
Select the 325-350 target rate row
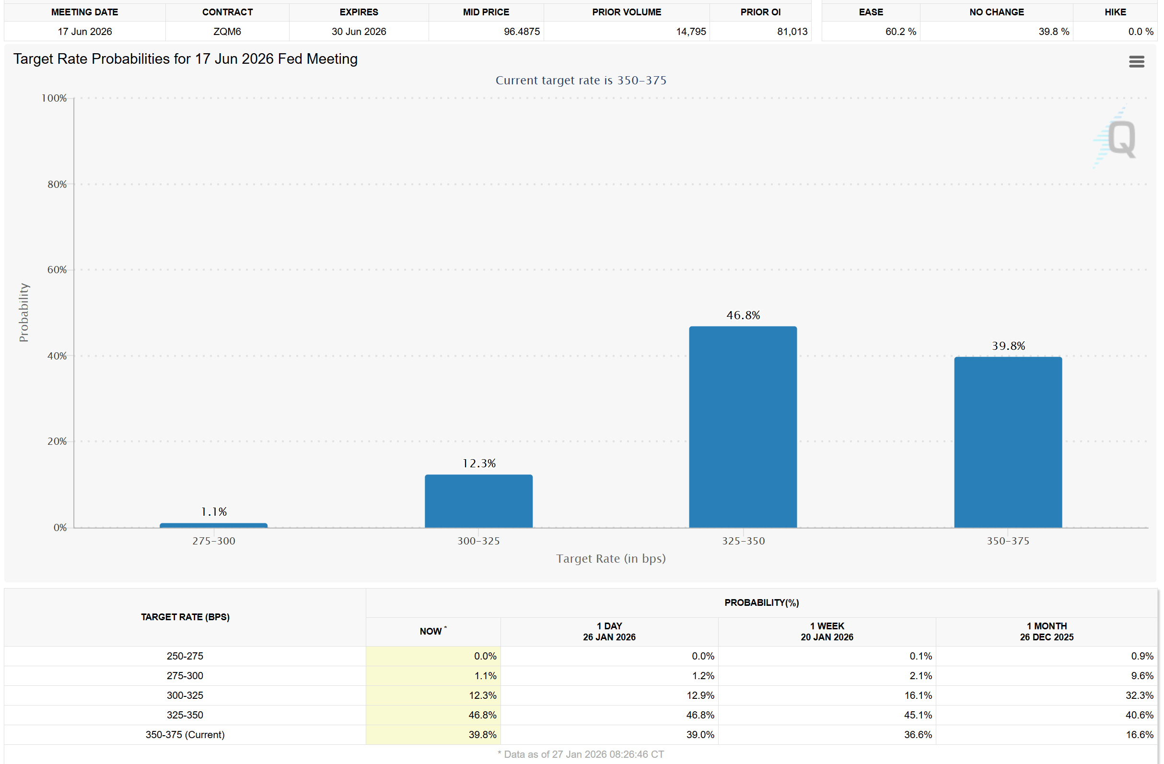click(185, 715)
